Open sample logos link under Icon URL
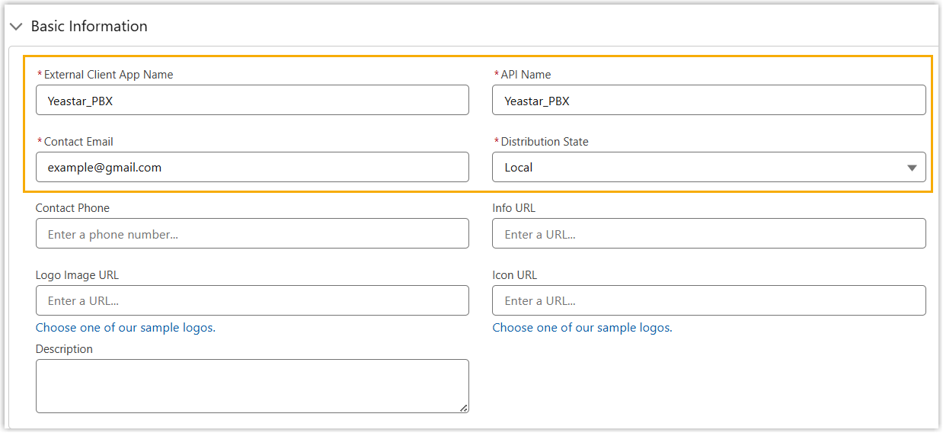Image resolution: width=943 pixels, height=433 pixels. click(582, 328)
